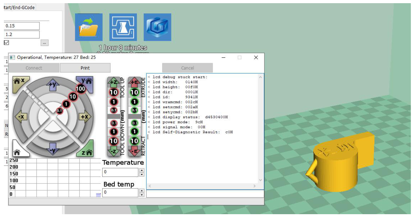Open the Start/End-GCode tab
Screen dimensions: 413x217
19,7
